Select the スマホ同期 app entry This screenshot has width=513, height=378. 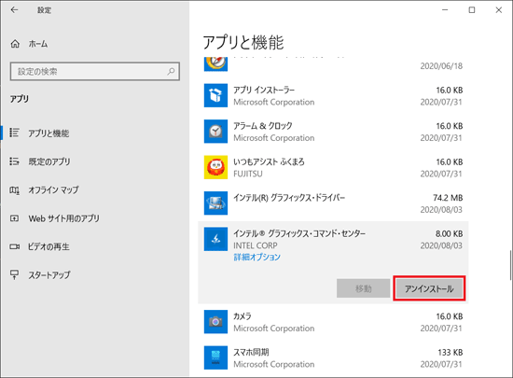click(333, 358)
